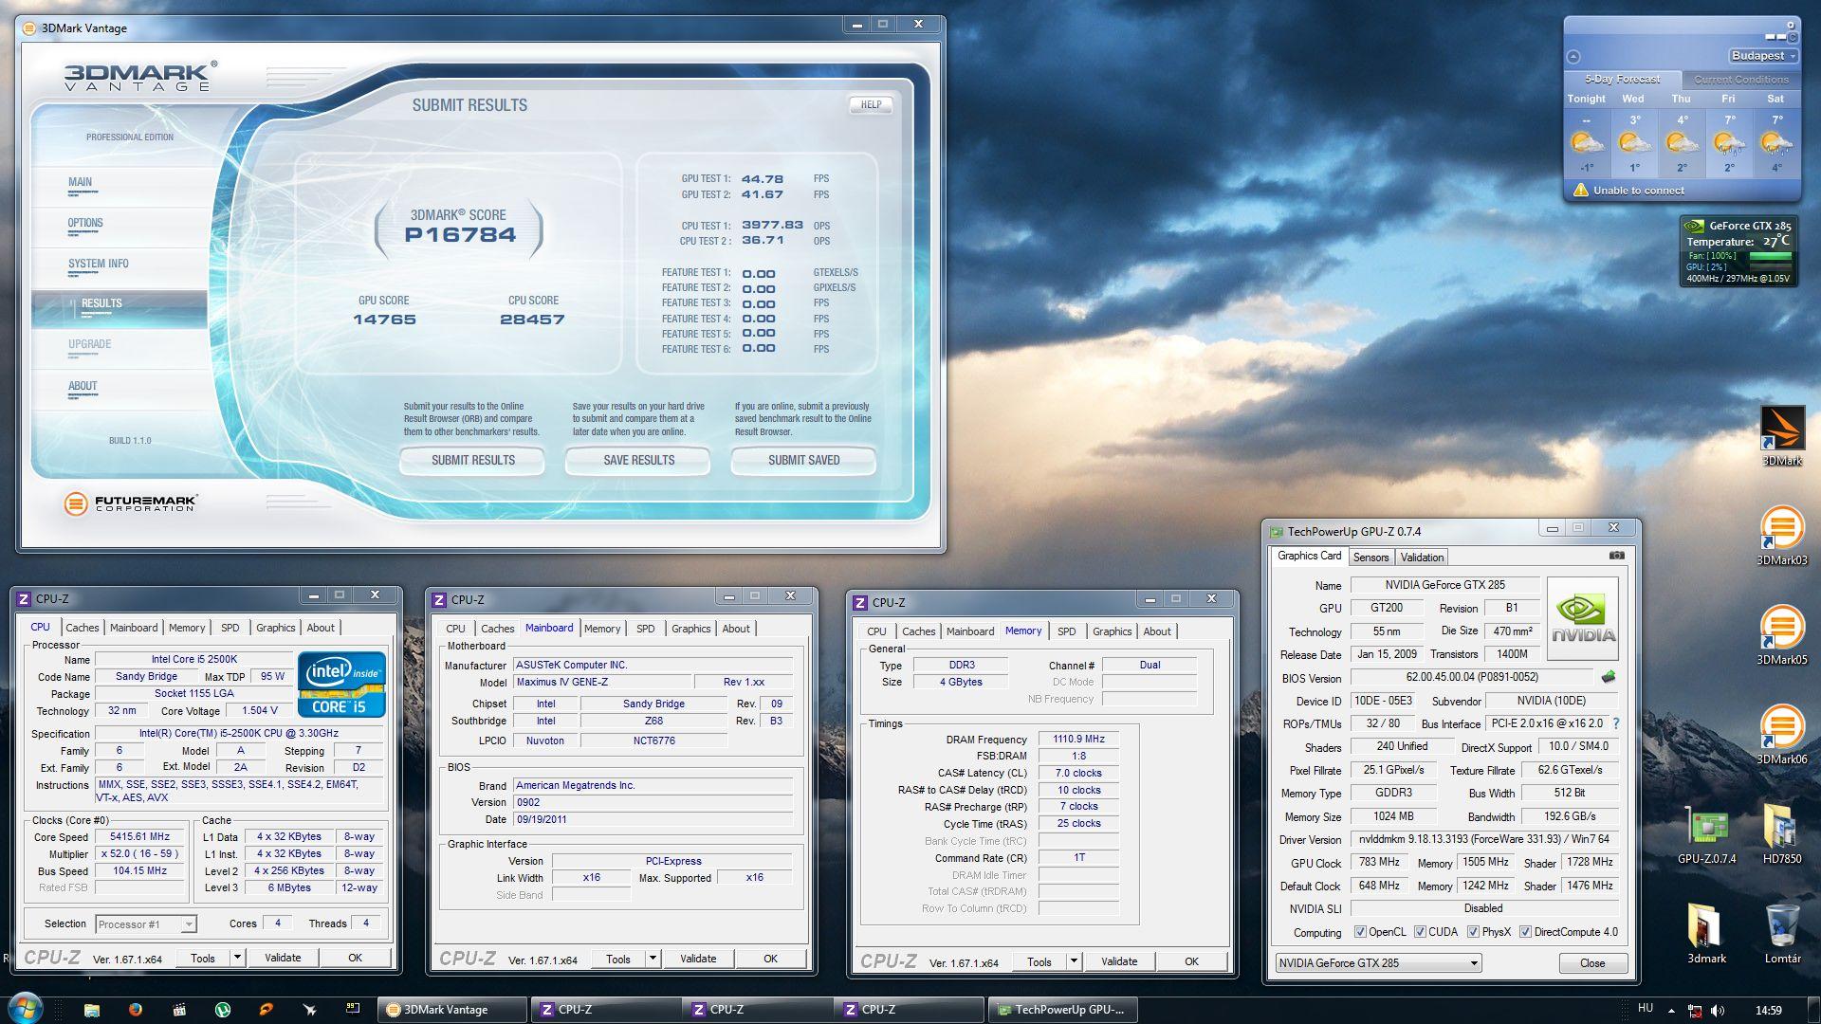This screenshot has width=1821, height=1024.
Task: Click the NVIDIA logo in GPU-Z
Action: (1582, 618)
